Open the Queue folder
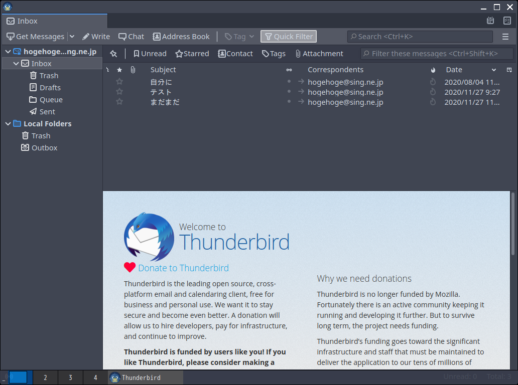The height and width of the screenshot is (385, 518). [51, 100]
